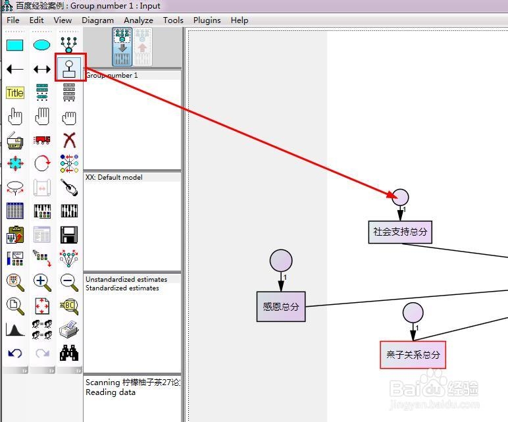Open the Diagram menu

(97, 20)
